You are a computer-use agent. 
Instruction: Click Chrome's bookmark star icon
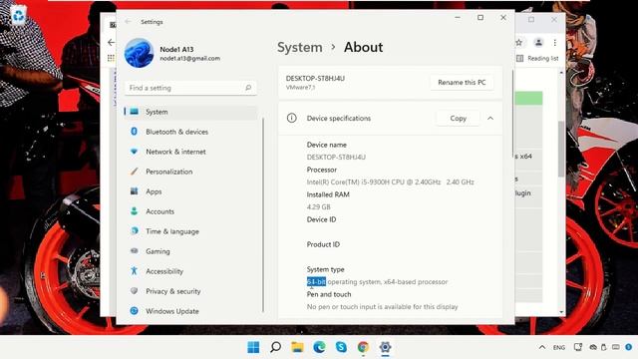click(518, 42)
